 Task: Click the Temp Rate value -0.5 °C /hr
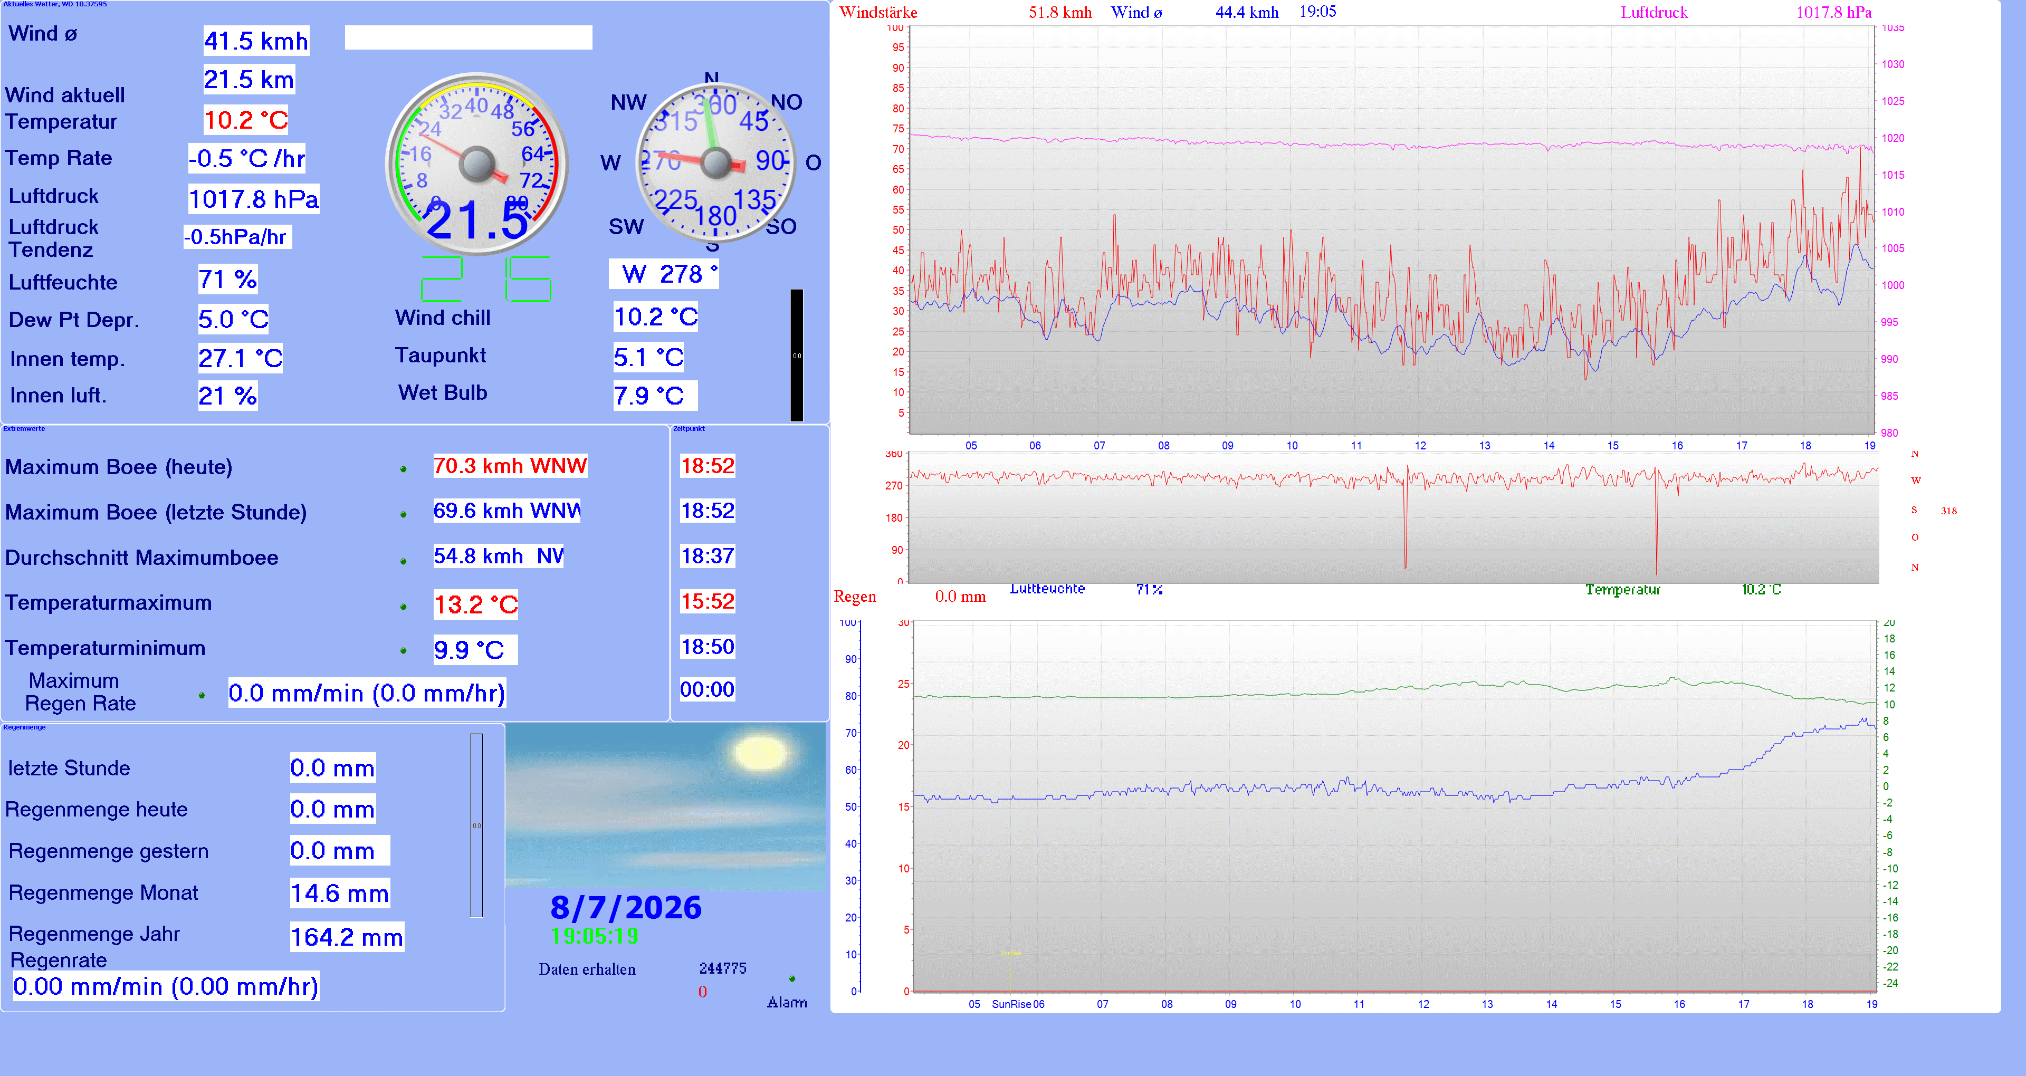pos(247,158)
